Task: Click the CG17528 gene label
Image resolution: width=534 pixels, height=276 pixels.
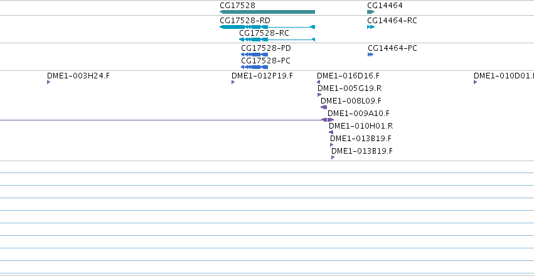Action: pyautogui.click(x=237, y=6)
